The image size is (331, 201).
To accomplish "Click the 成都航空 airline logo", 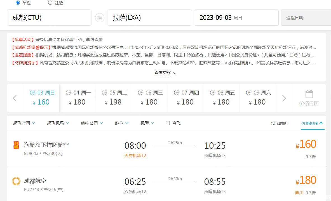I will click(16, 181).
